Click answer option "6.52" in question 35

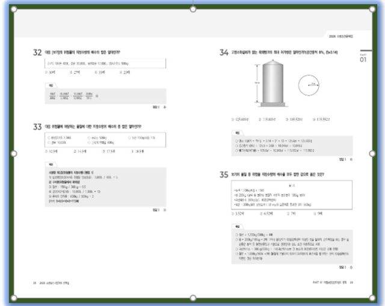266,214
